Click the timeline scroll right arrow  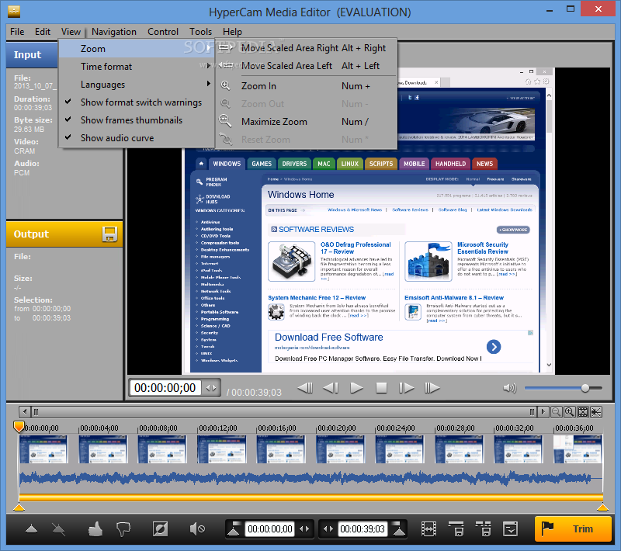pyautogui.click(x=543, y=412)
